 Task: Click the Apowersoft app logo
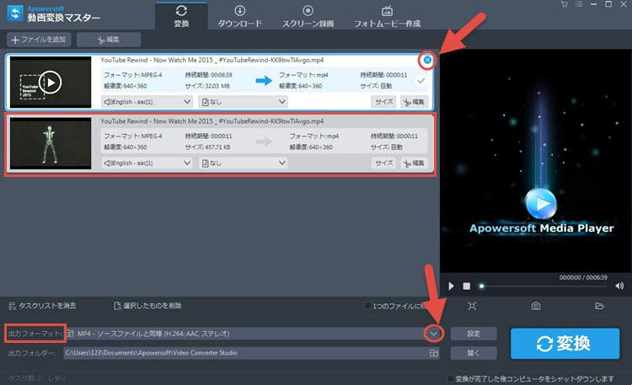coord(15,13)
